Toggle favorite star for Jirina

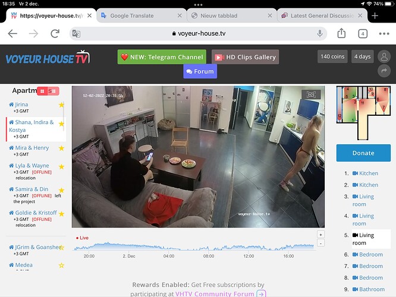[61, 105]
